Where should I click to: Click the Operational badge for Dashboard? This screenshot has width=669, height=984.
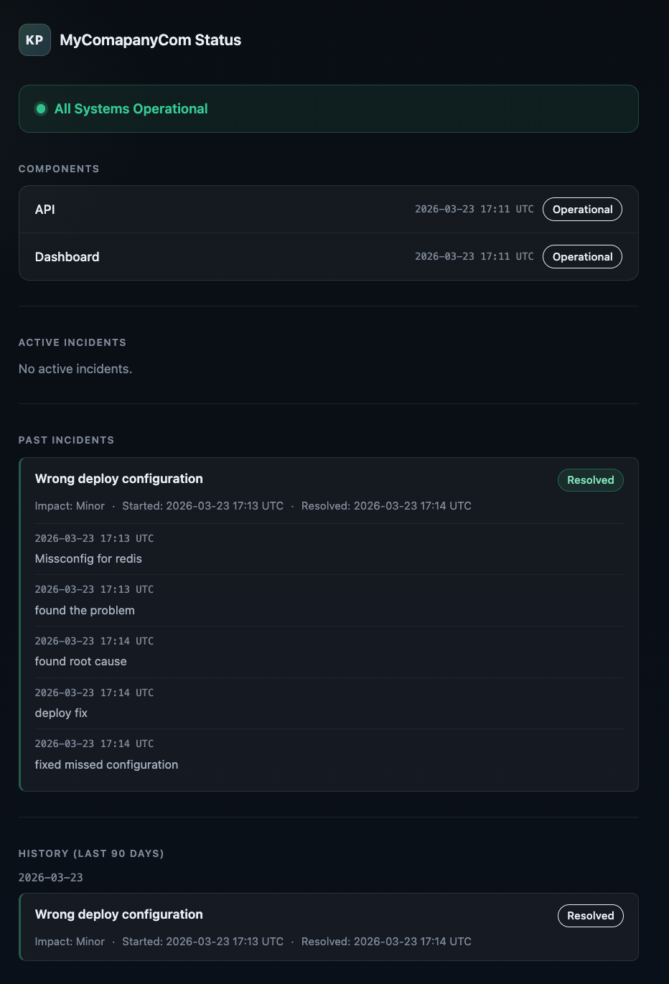point(582,257)
